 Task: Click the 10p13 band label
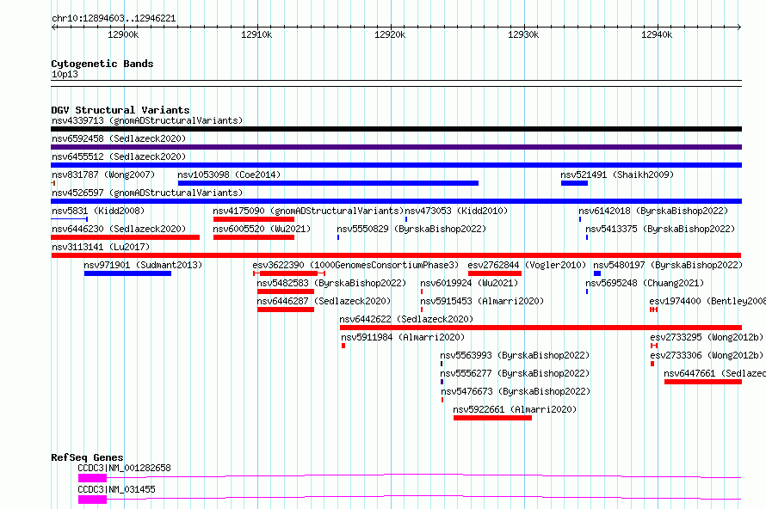point(65,74)
